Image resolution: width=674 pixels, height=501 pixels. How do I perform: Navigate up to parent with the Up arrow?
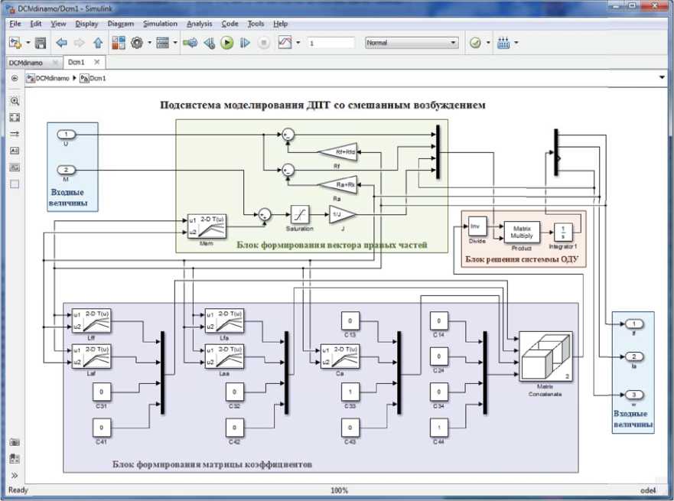click(x=97, y=43)
